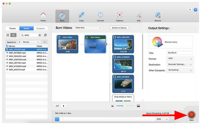Screen dimensions: 201x125
Task: Select the Intro Video thumbnail
Action: coord(67,44)
